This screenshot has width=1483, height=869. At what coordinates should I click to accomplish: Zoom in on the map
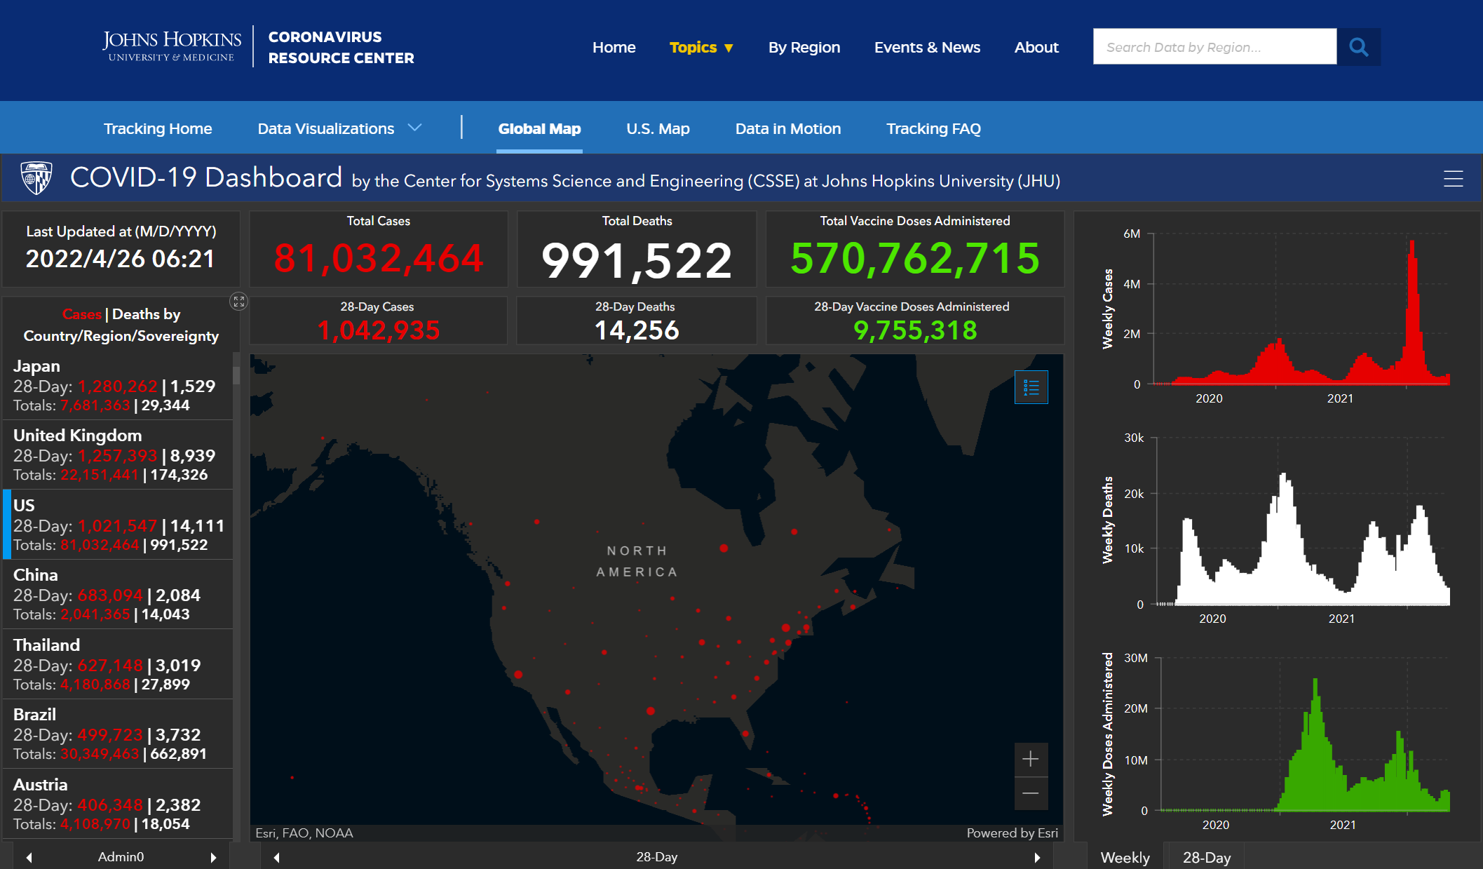click(x=1030, y=759)
